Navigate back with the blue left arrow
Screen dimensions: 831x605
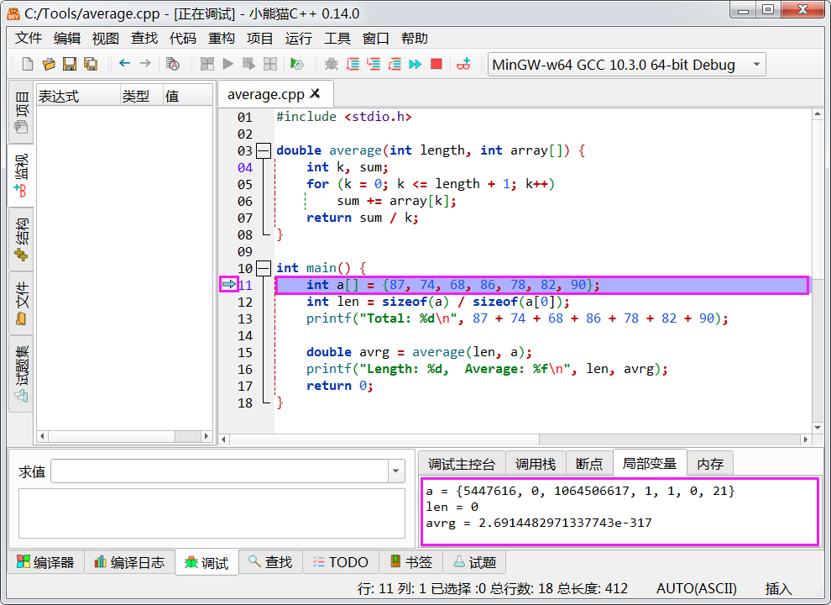point(124,64)
